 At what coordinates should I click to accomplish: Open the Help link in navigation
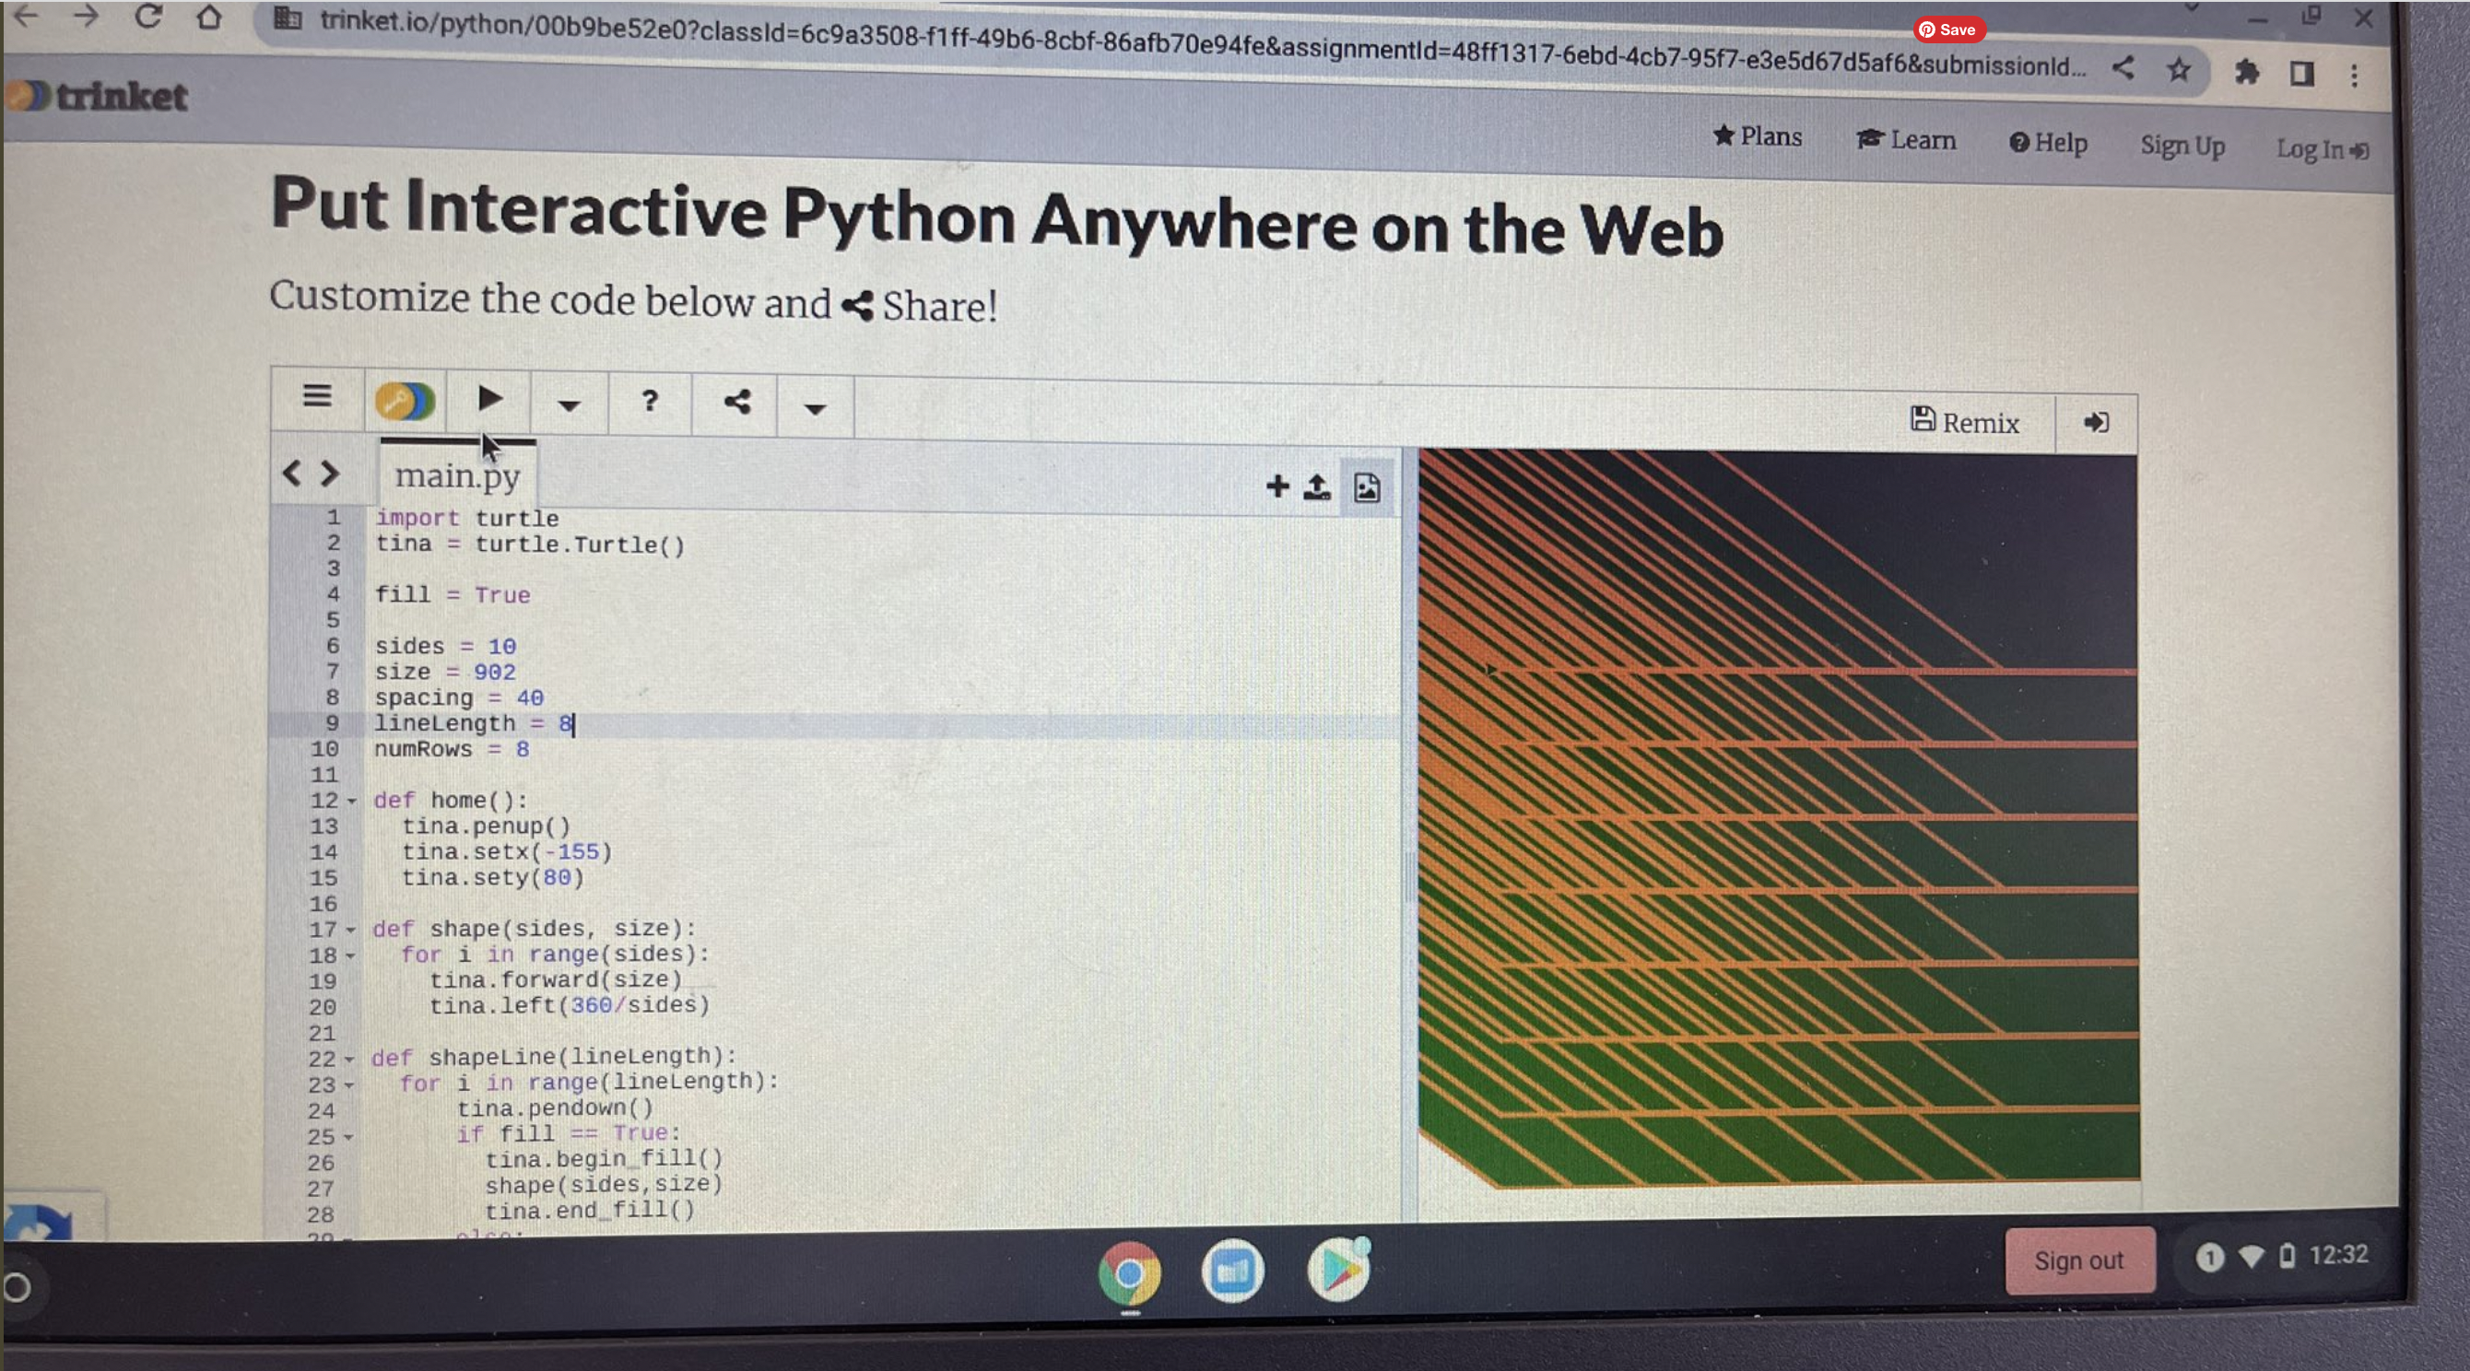[2048, 143]
